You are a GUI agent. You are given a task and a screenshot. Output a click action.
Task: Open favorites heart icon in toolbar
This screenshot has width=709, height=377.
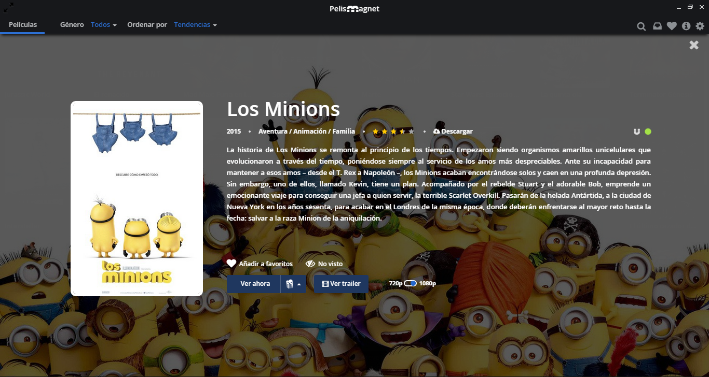[x=672, y=26]
